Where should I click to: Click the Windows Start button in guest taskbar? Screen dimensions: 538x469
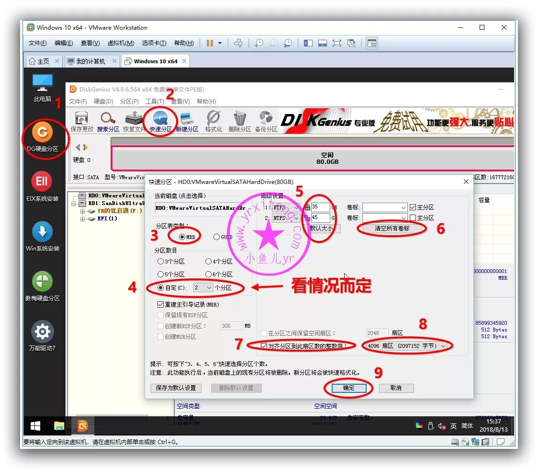pos(35,426)
